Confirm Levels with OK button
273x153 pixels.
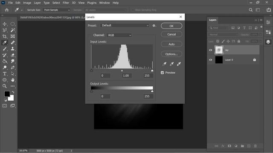tap(171, 26)
